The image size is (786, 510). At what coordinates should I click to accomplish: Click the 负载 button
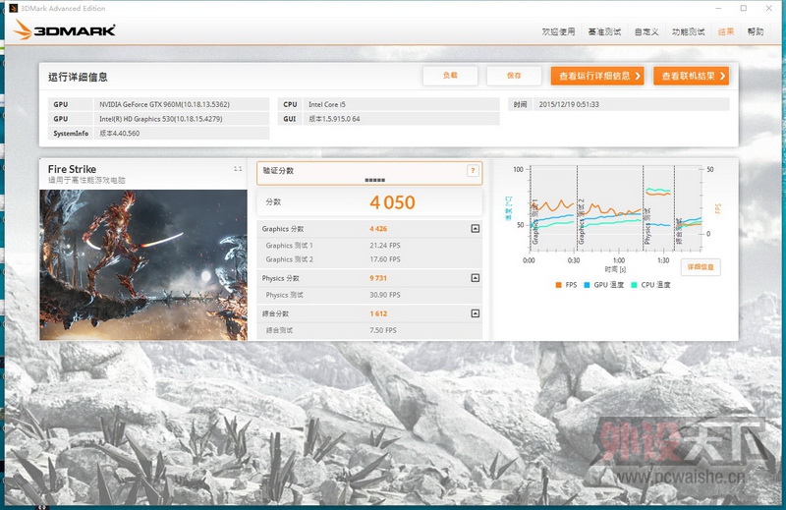(450, 76)
